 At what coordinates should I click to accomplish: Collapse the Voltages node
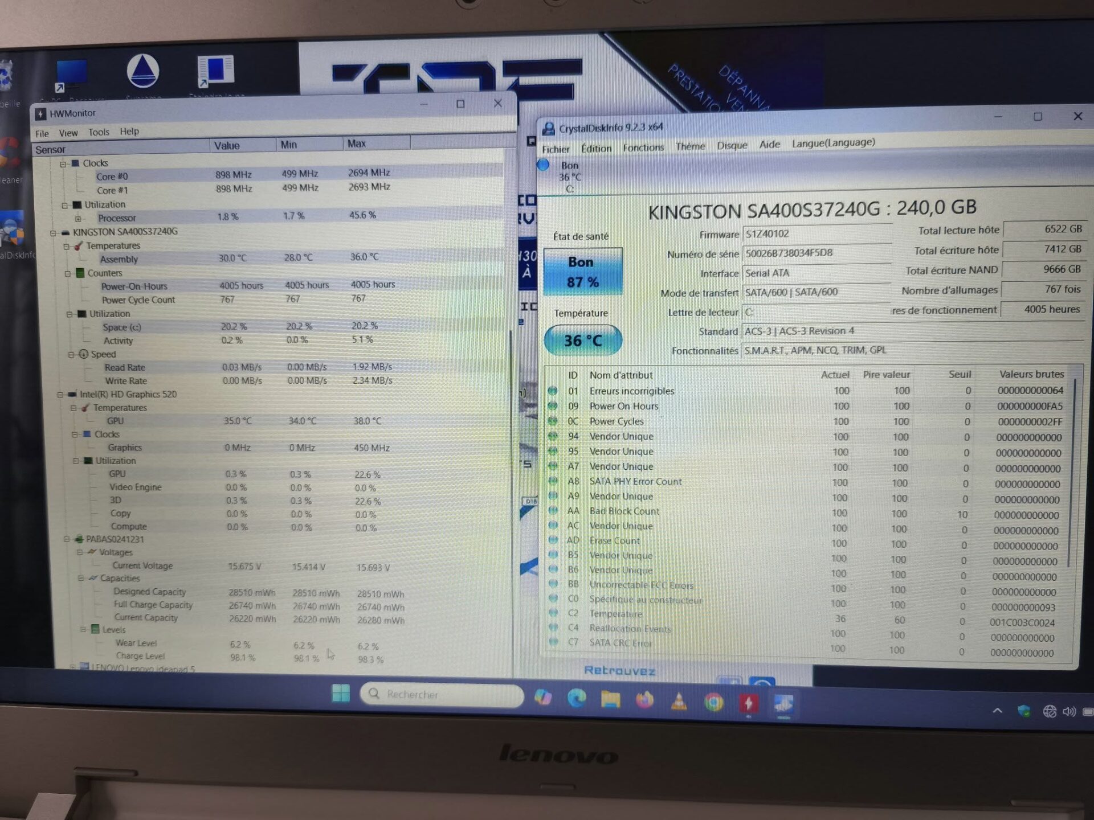click(x=80, y=552)
